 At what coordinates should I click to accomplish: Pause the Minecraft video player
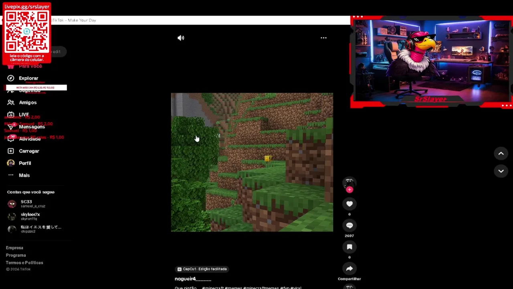252,162
